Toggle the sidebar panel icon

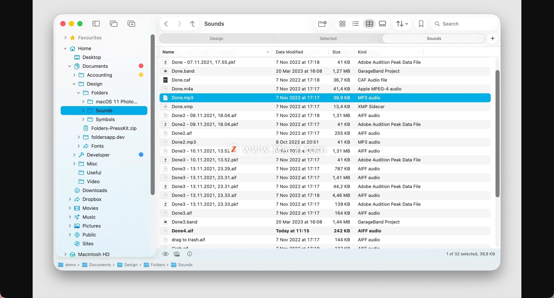[96, 24]
